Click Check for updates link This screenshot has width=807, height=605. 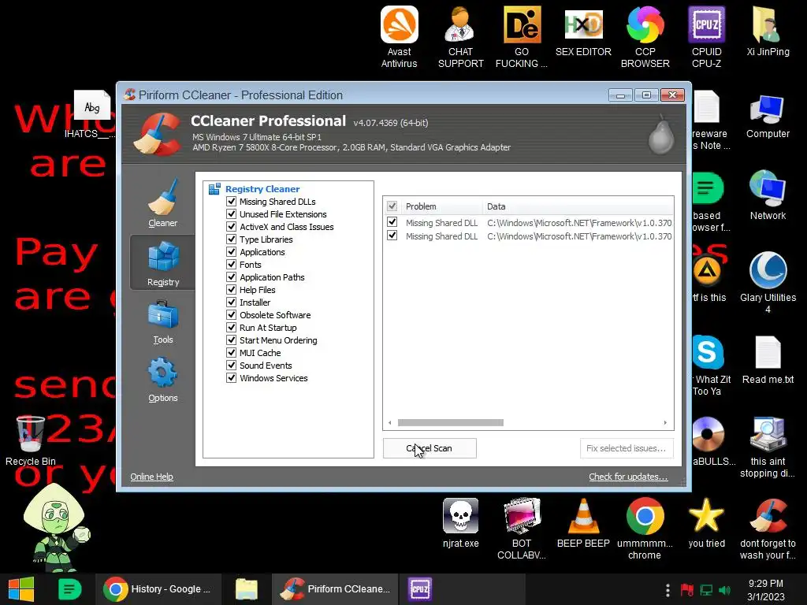pyautogui.click(x=628, y=477)
